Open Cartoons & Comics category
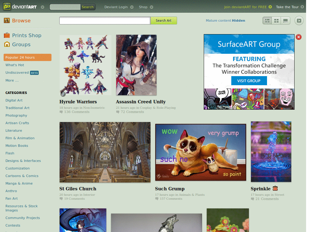This screenshot has height=232, width=310. (22, 176)
